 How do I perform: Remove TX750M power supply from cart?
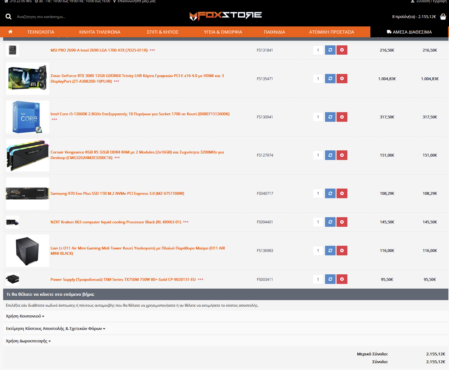coord(342,279)
